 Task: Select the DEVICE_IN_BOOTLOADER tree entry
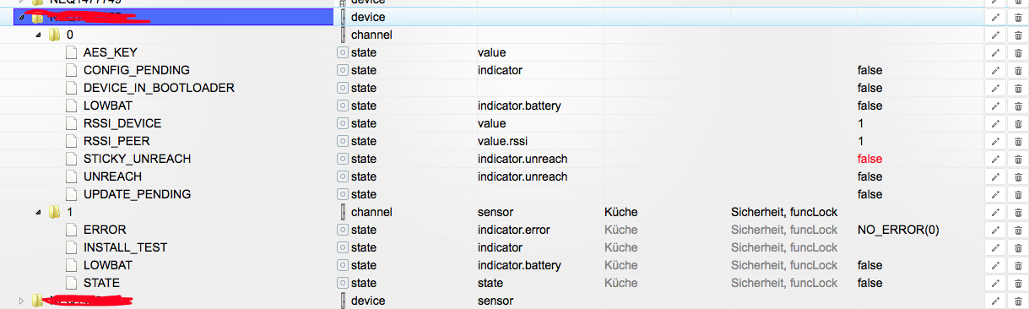click(x=159, y=88)
